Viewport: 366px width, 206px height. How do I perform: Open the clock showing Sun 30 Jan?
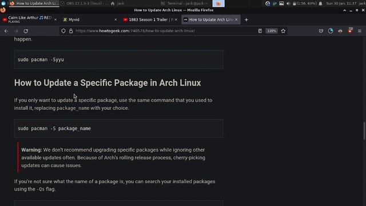[341, 3]
